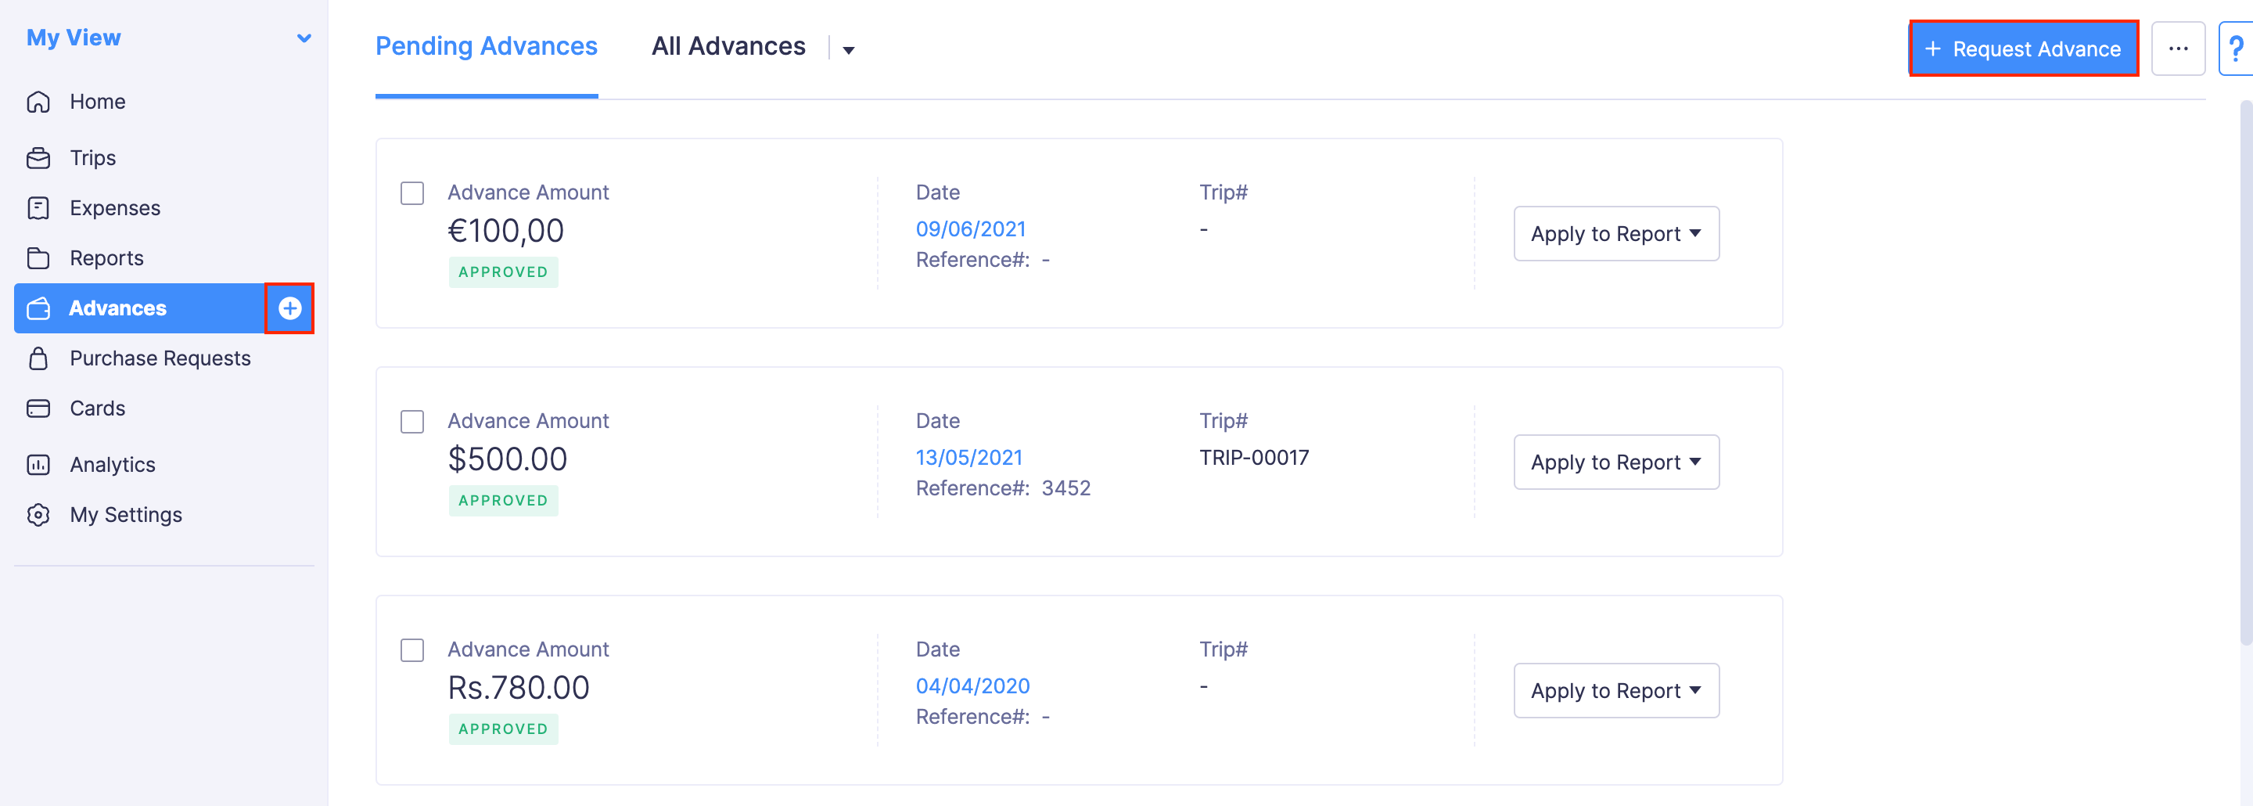Click the Purchase Requests bag icon
This screenshot has height=806, width=2253.
click(x=38, y=359)
